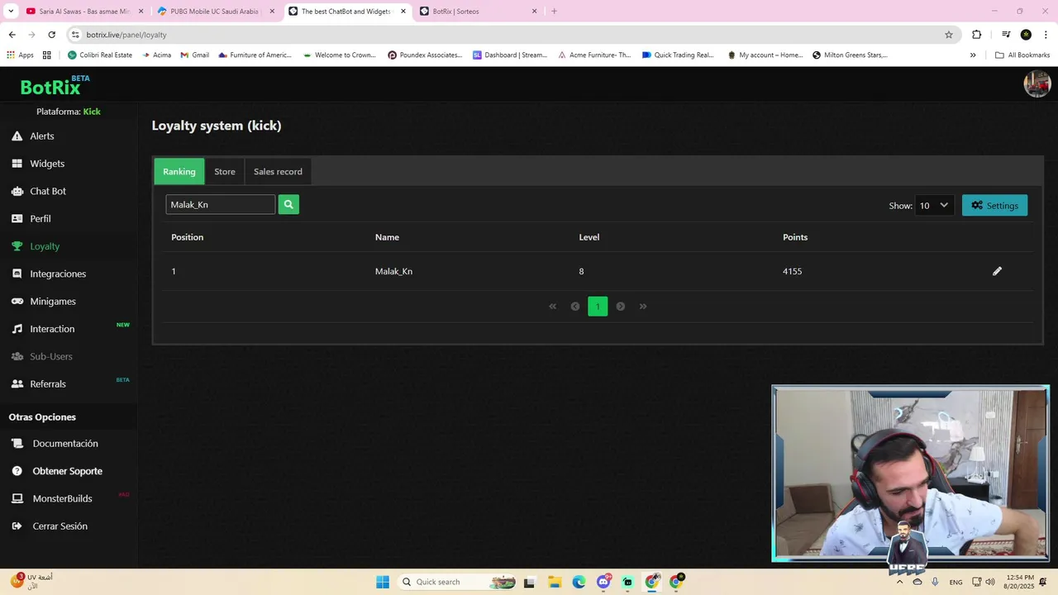This screenshot has width=1058, height=595.
Task: Go to previous ranking page
Action: pos(575,307)
